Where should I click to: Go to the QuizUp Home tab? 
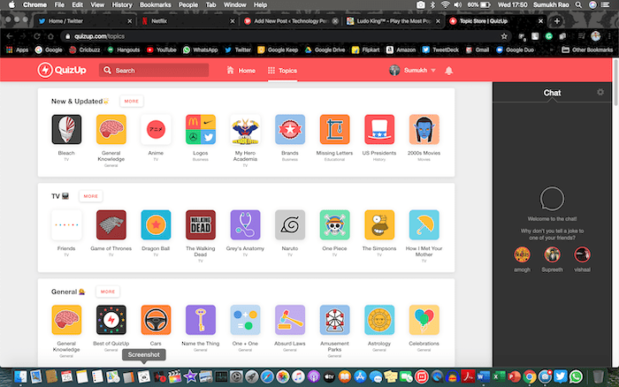(241, 71)
